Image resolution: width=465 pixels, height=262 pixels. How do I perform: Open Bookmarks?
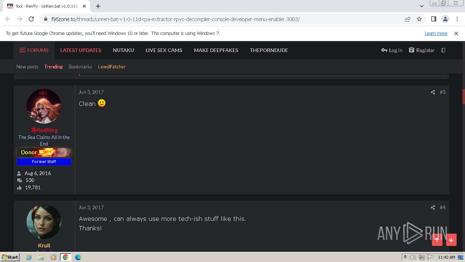pyautogui.click(x=80, y=67)
